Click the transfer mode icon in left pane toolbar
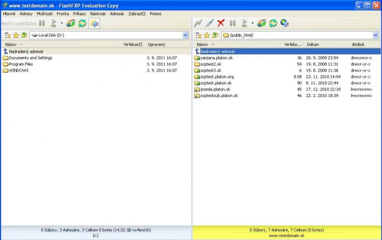The height and width of the screenshot is (240, 382). tap(71, 23)
